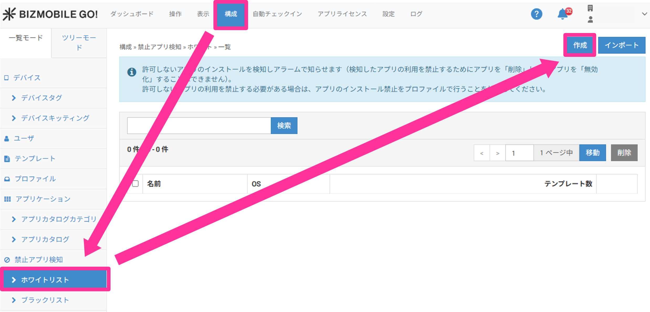Click the 作成 button
The width and height of the screenshot is (650, 312).
pos(580,45)
